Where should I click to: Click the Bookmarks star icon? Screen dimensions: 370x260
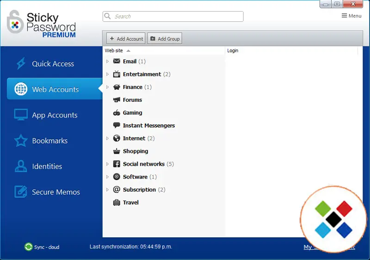coord(21,141)
